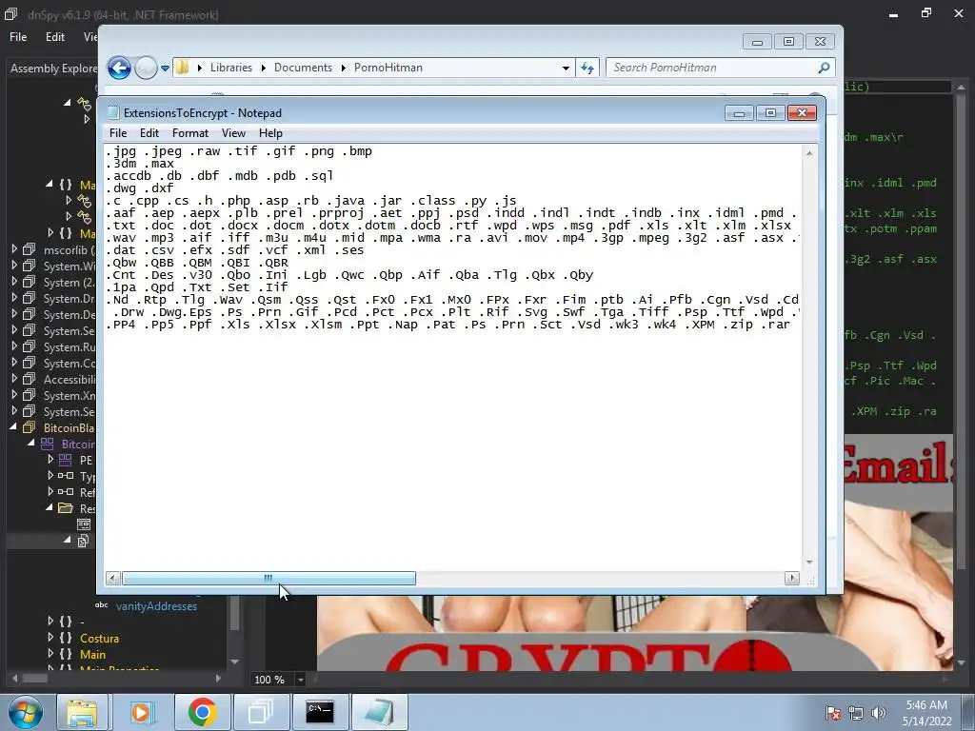Expand the System.Co assembly node
Screen dimensions: 975x731
(14, 363)
